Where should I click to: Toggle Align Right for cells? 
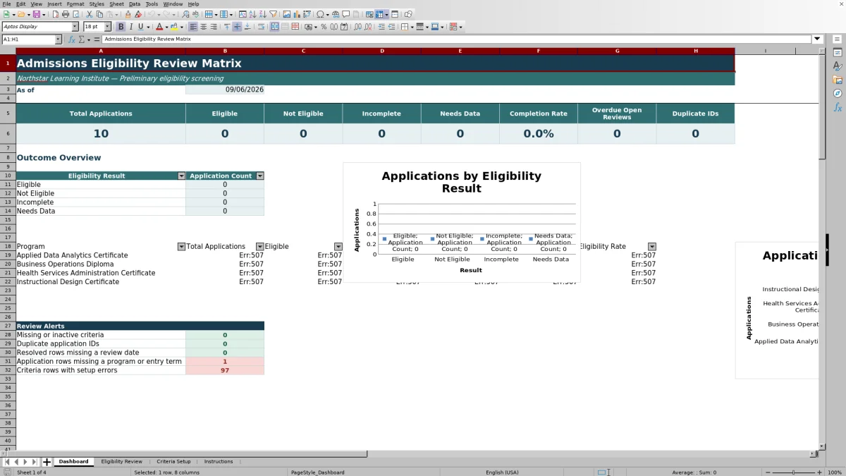click(214, 27)
